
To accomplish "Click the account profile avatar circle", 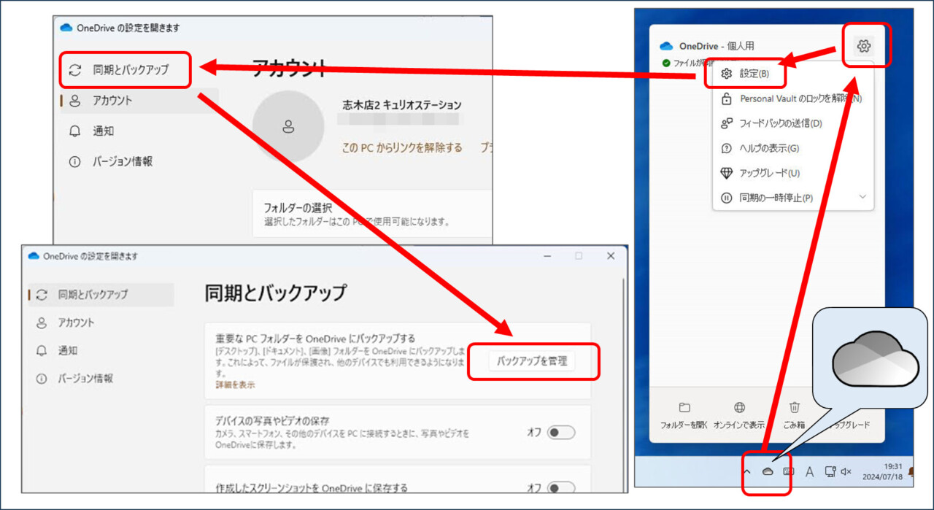I will click(288, 127).
